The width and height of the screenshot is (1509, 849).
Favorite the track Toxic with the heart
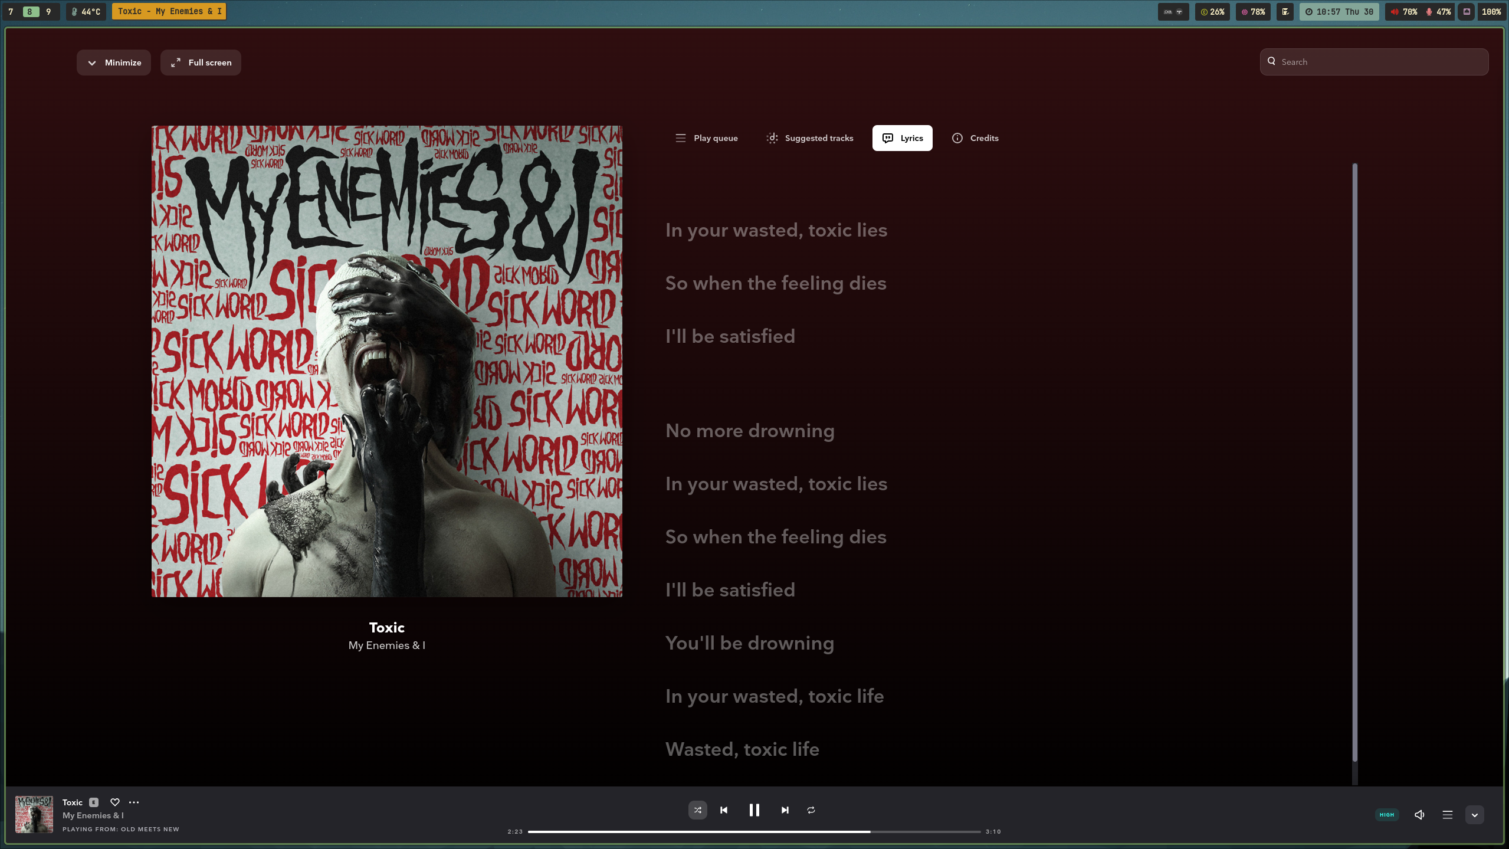tap(114, 802)
